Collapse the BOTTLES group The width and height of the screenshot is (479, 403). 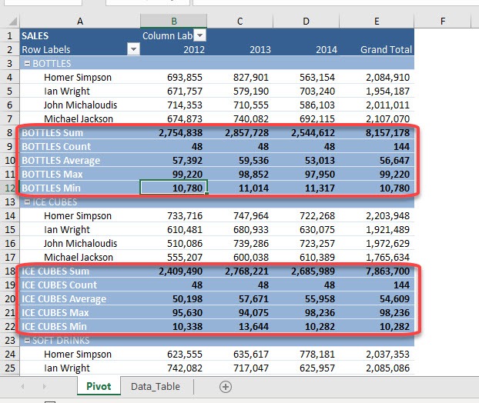27,64
